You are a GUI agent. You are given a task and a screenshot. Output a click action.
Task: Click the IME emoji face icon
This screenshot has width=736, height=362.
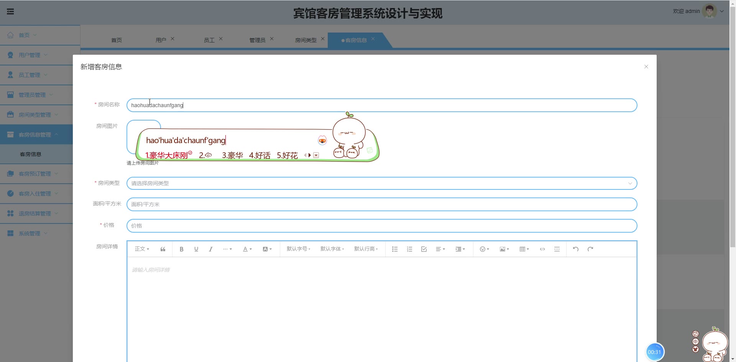[x=322, y=140]
